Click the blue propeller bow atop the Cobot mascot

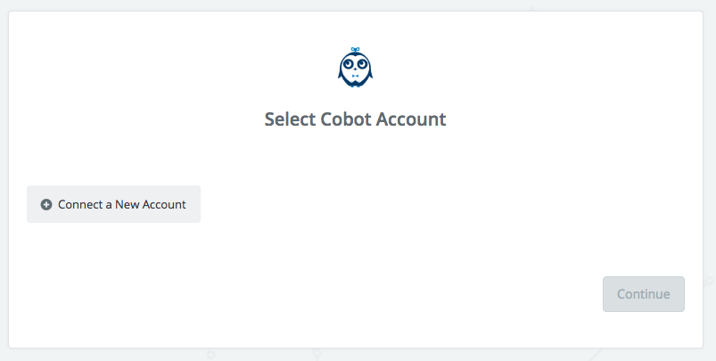(x=355, y=49)
